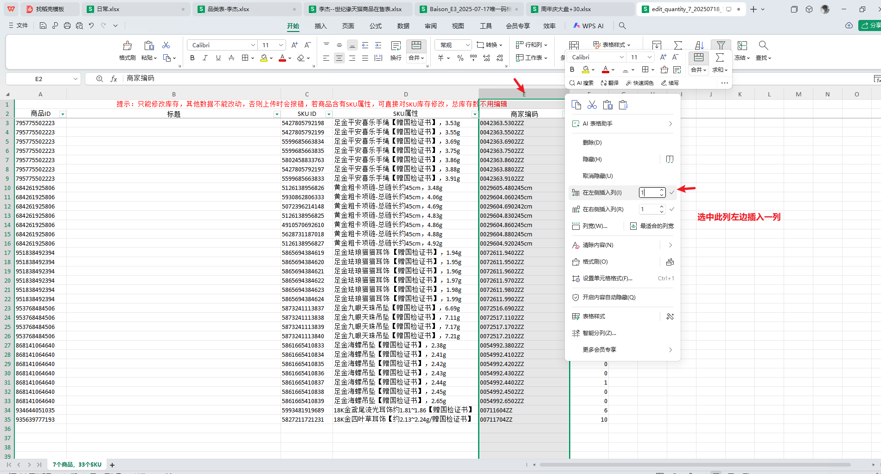
Task: Open the 常规 number format dropdown
Action: 453,45
